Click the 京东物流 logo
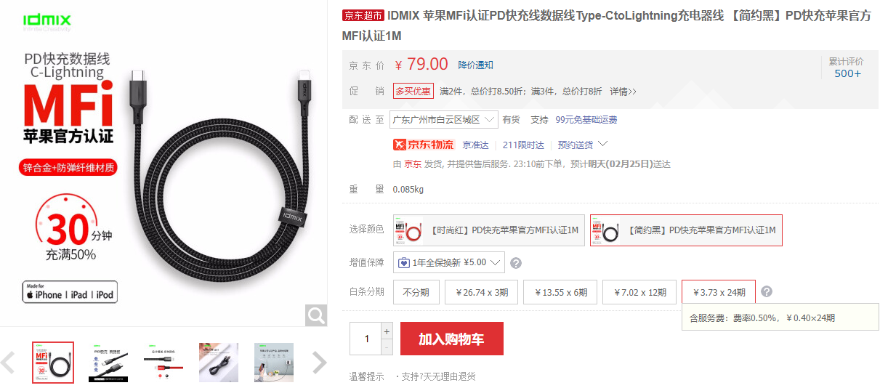The image size is (880, 388). point(423,144)
